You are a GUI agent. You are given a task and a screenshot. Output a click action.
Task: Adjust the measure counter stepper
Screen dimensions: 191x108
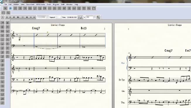pos(48,17)
